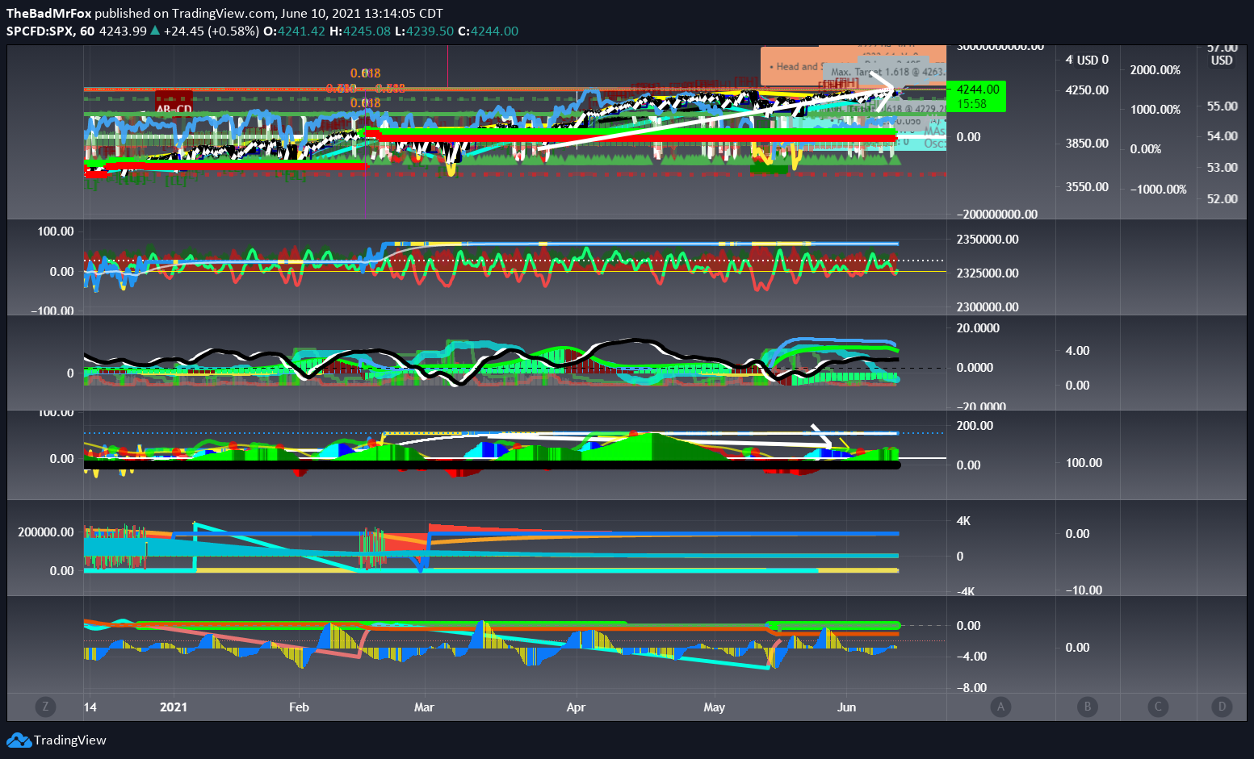Click the 'Jun' date axis label
Image resolution: width=1254 pixels, height=759 pixels.
846,707
